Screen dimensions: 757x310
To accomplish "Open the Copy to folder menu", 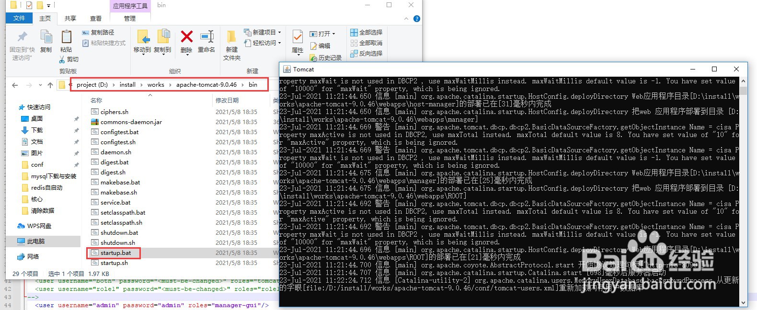I will (162, 42).
